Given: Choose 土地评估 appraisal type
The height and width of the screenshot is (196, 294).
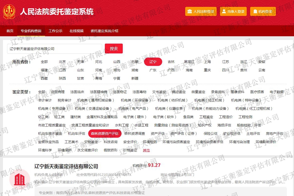Looking at the screenshot, I should coord(253,134).
